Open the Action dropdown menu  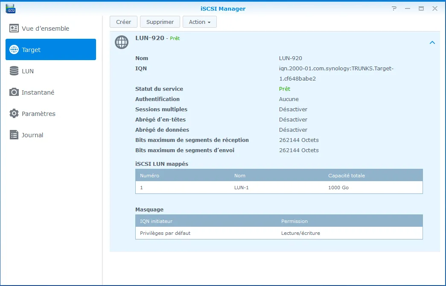[199, 22]
